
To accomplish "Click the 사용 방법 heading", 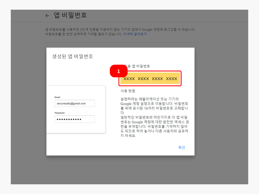I will point(128,91).
